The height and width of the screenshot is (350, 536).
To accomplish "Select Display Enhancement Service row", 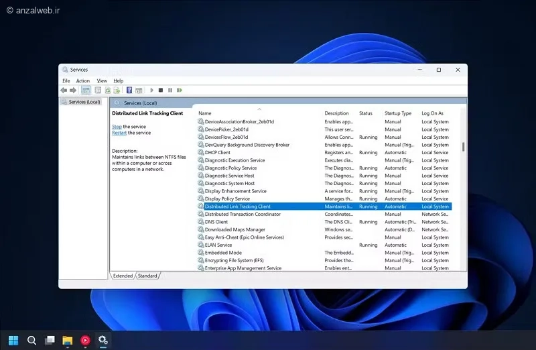I will point(324,191).
